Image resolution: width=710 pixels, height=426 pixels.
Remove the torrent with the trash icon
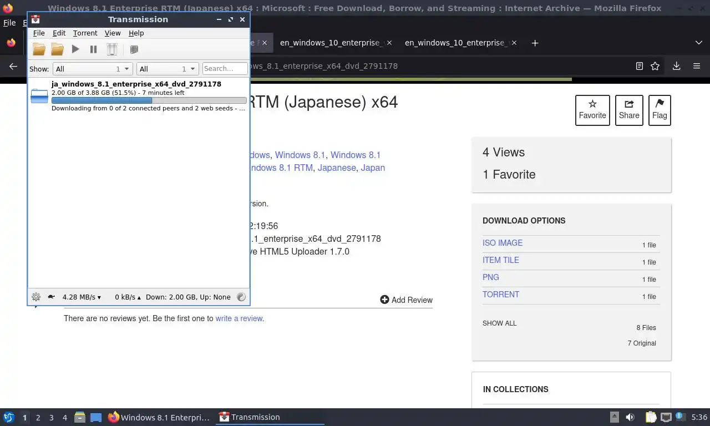coord(112,49)
